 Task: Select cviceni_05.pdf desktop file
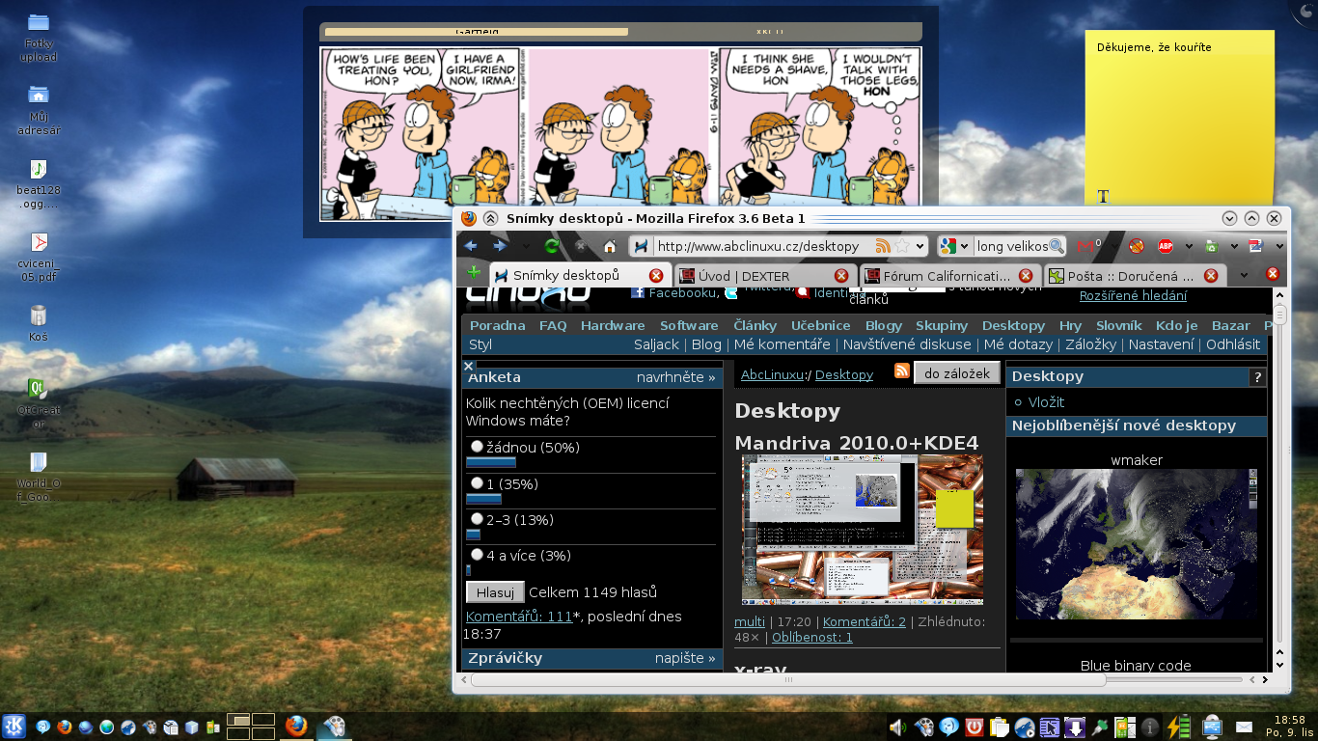pos(39,256)
